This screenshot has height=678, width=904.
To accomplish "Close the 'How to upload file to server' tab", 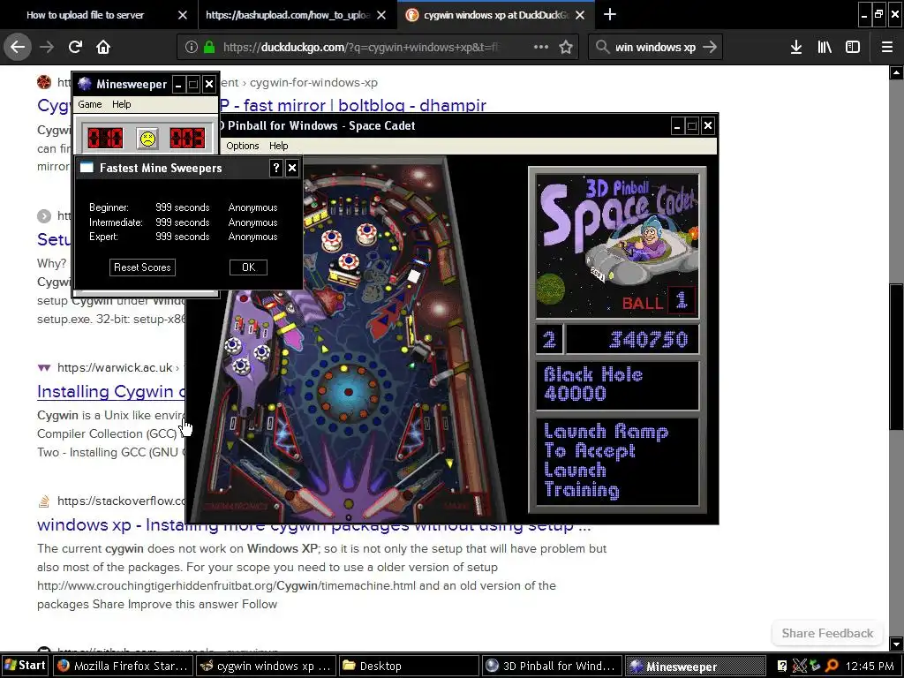I will (x=183, y=15).
